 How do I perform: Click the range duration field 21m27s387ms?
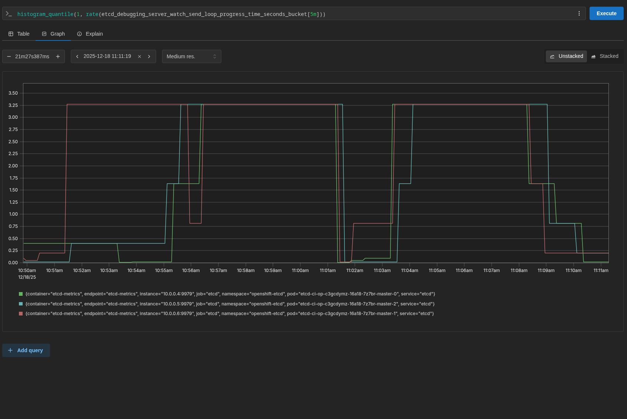pos(32,56)
